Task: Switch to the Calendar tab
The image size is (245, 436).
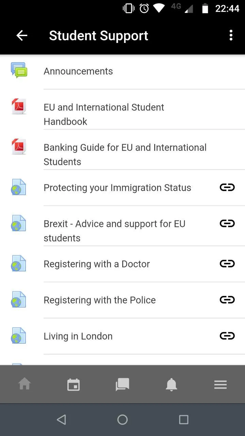Action: pyautogui.click(x=73, y=385)
